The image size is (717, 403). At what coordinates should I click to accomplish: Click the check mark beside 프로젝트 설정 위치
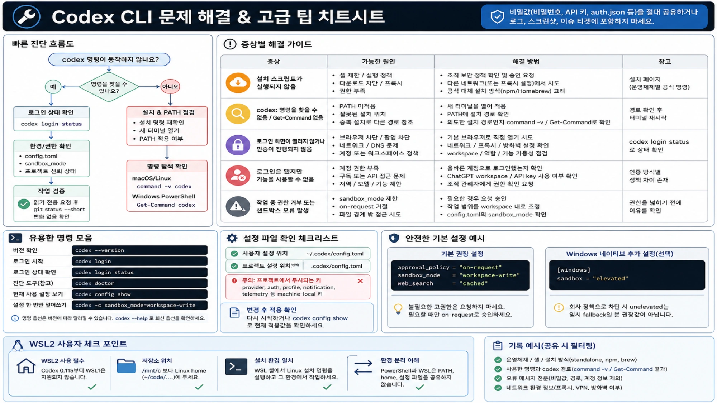(234, 266)
